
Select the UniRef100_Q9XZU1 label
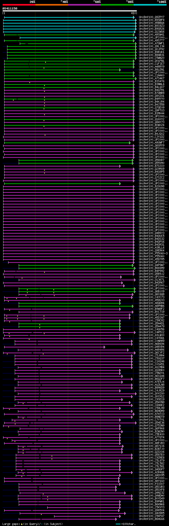(x=152, y=96)
